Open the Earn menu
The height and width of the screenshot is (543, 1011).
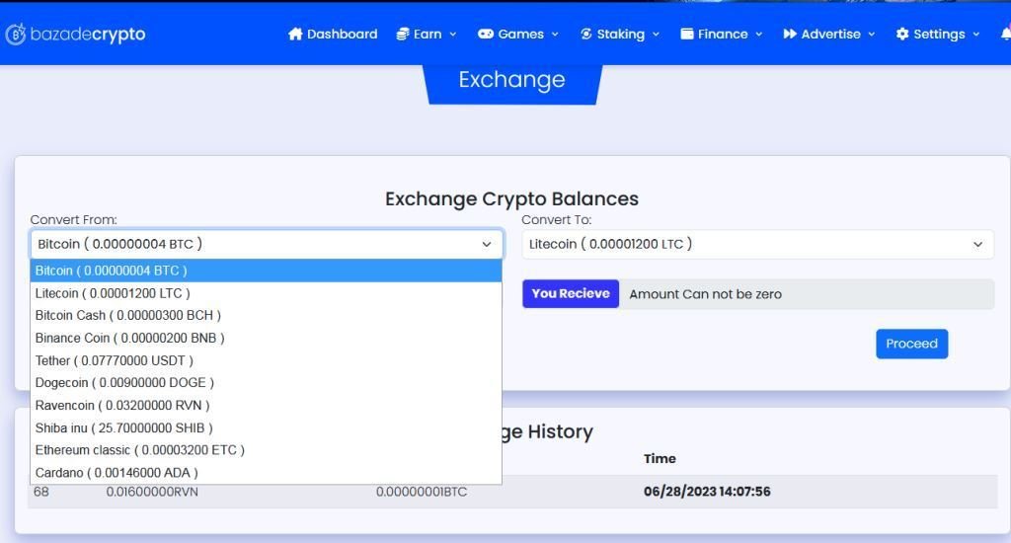pos(428,35)
